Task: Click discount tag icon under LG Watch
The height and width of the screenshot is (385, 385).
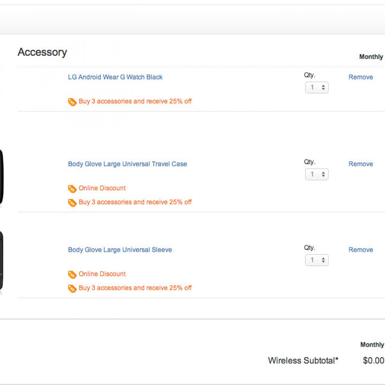Action: pos(72,102)
